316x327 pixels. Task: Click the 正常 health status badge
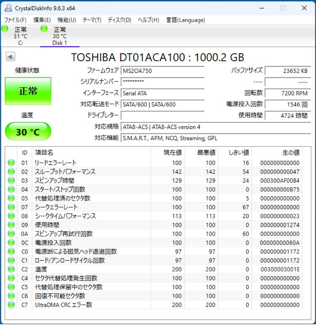(28, 91)
